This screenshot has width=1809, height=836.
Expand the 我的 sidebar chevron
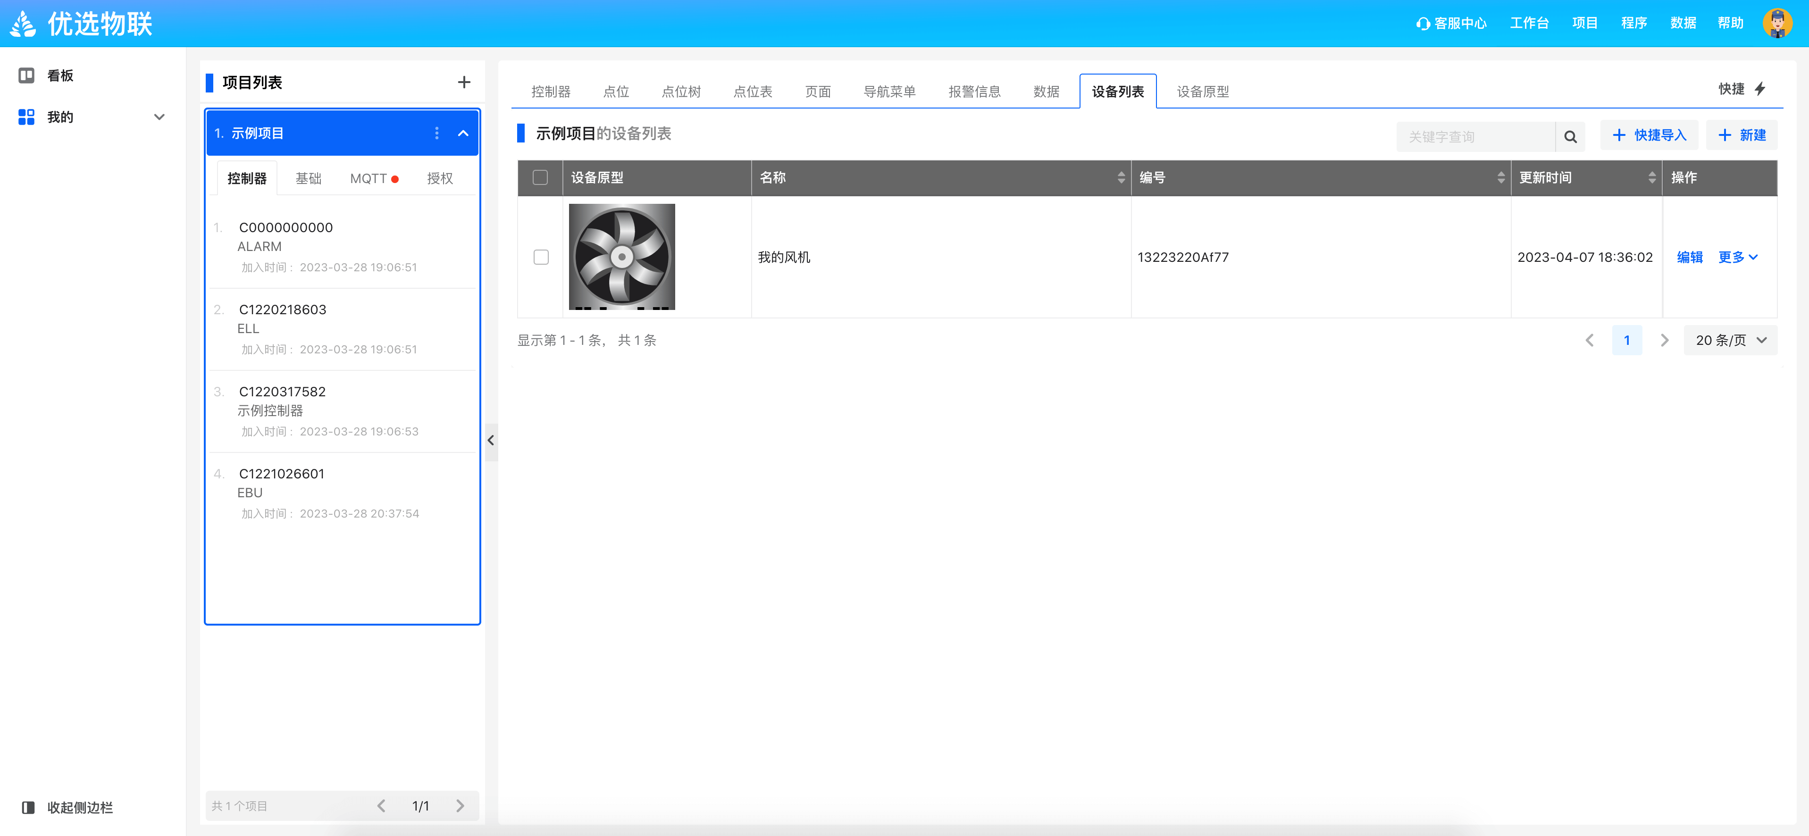(159, 117)
